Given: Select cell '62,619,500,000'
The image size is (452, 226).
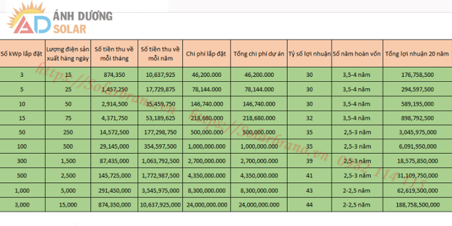Looking at the screenshot, I should click(x=418, y=190).
